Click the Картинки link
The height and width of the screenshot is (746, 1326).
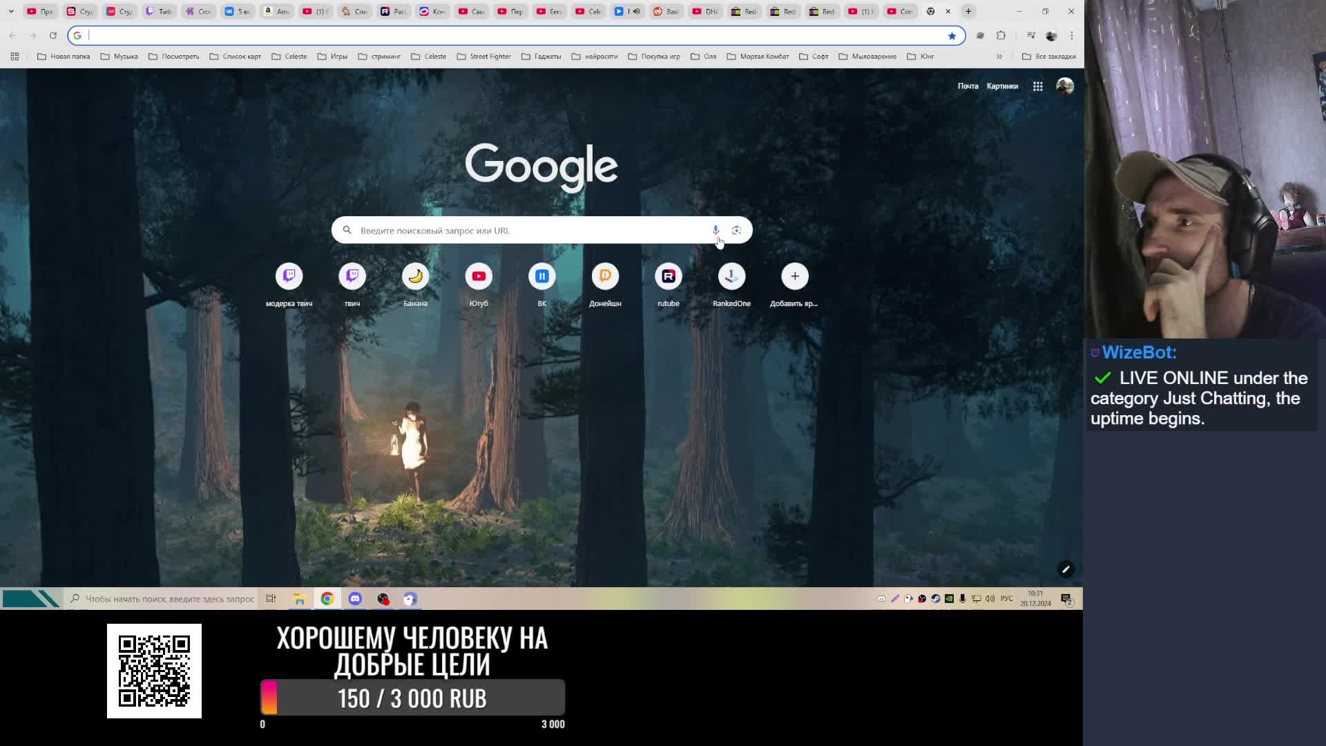point(1002,86)
